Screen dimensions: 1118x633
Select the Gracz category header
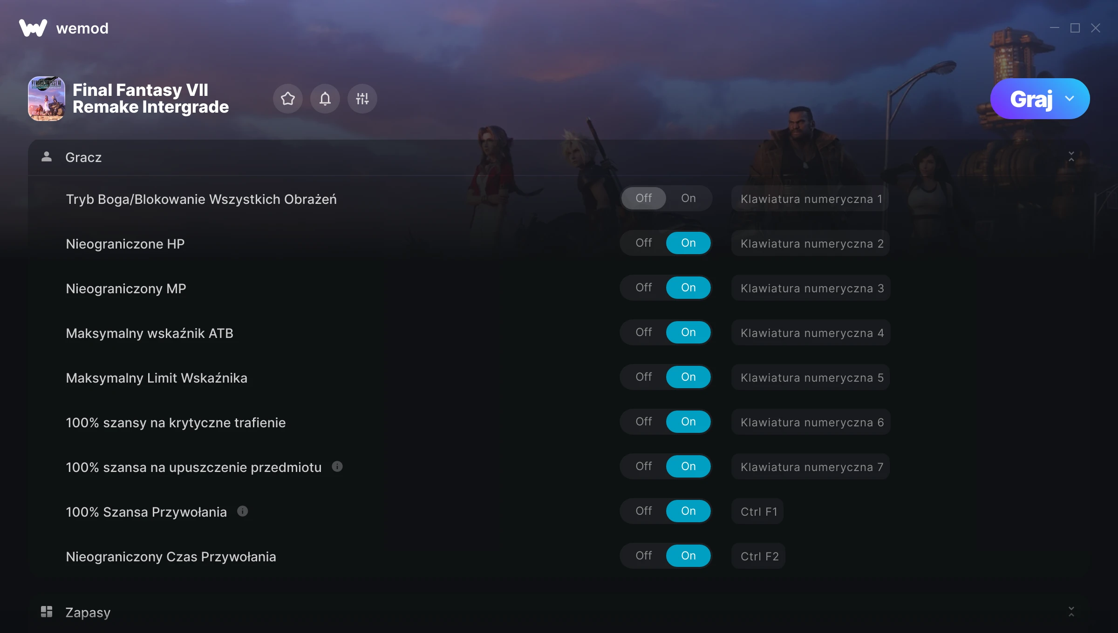click(559, 157)
